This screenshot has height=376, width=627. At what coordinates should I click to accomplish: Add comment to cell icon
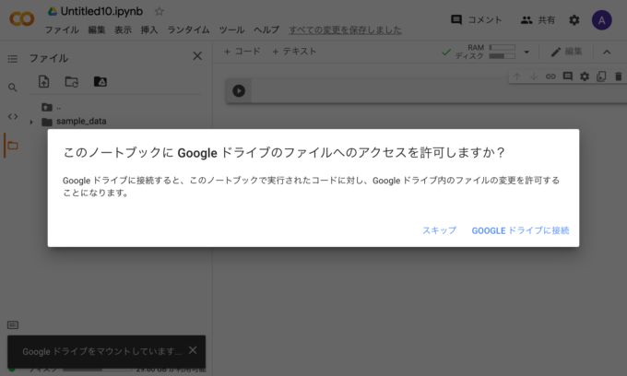pyautogui.click(x=567, y=76)
